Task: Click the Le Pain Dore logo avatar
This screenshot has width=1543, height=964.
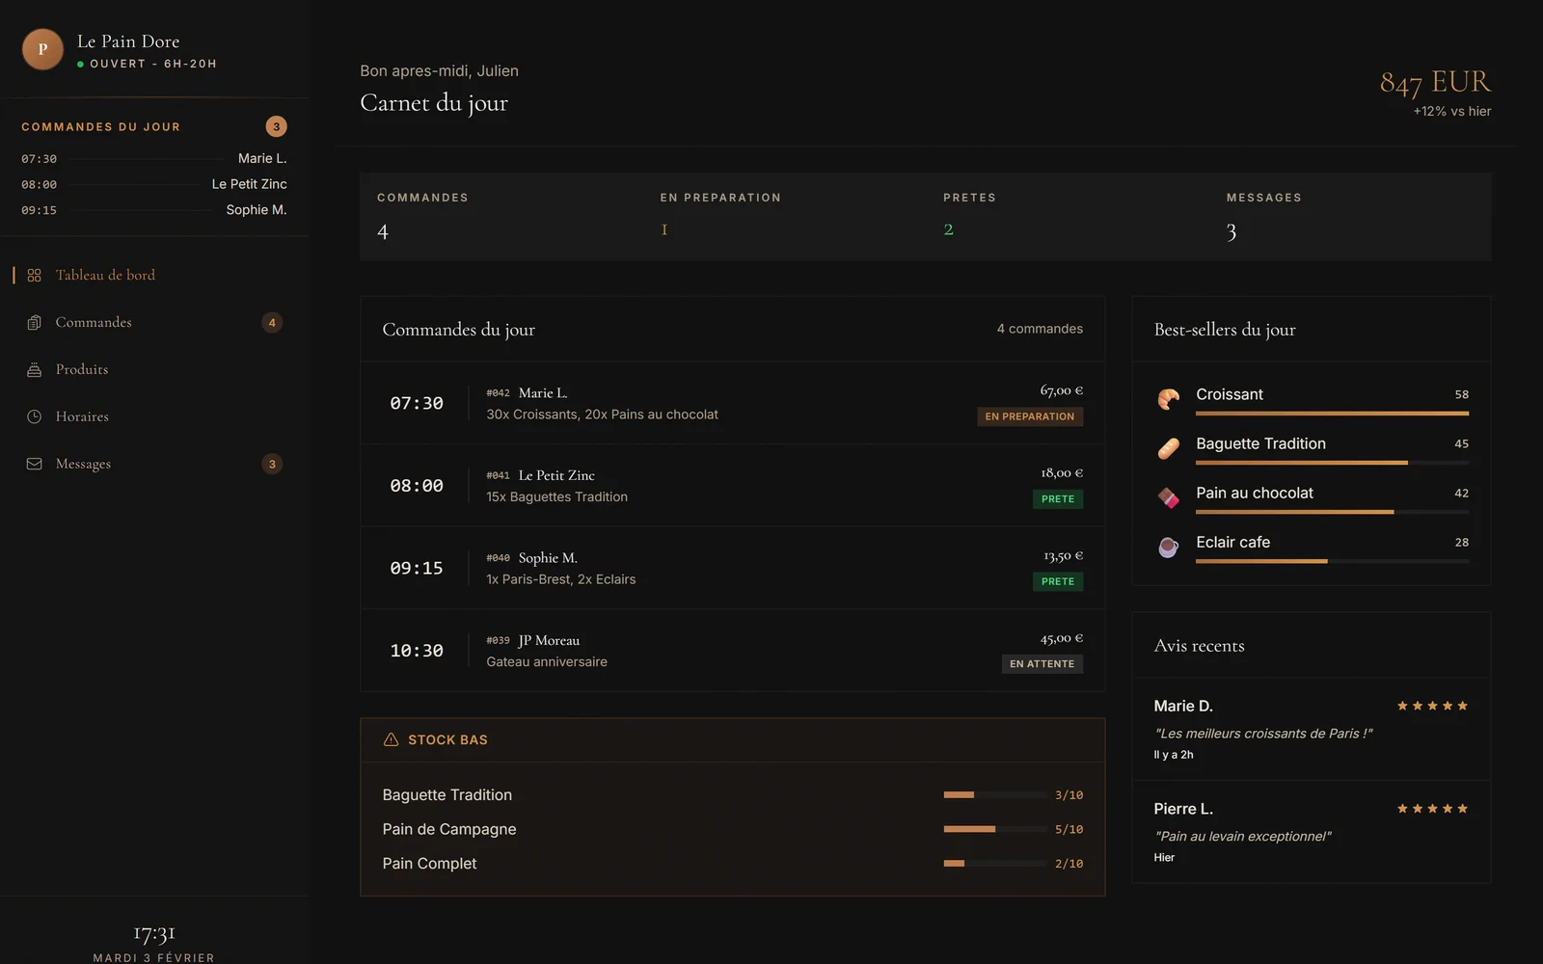Action: 42,49
